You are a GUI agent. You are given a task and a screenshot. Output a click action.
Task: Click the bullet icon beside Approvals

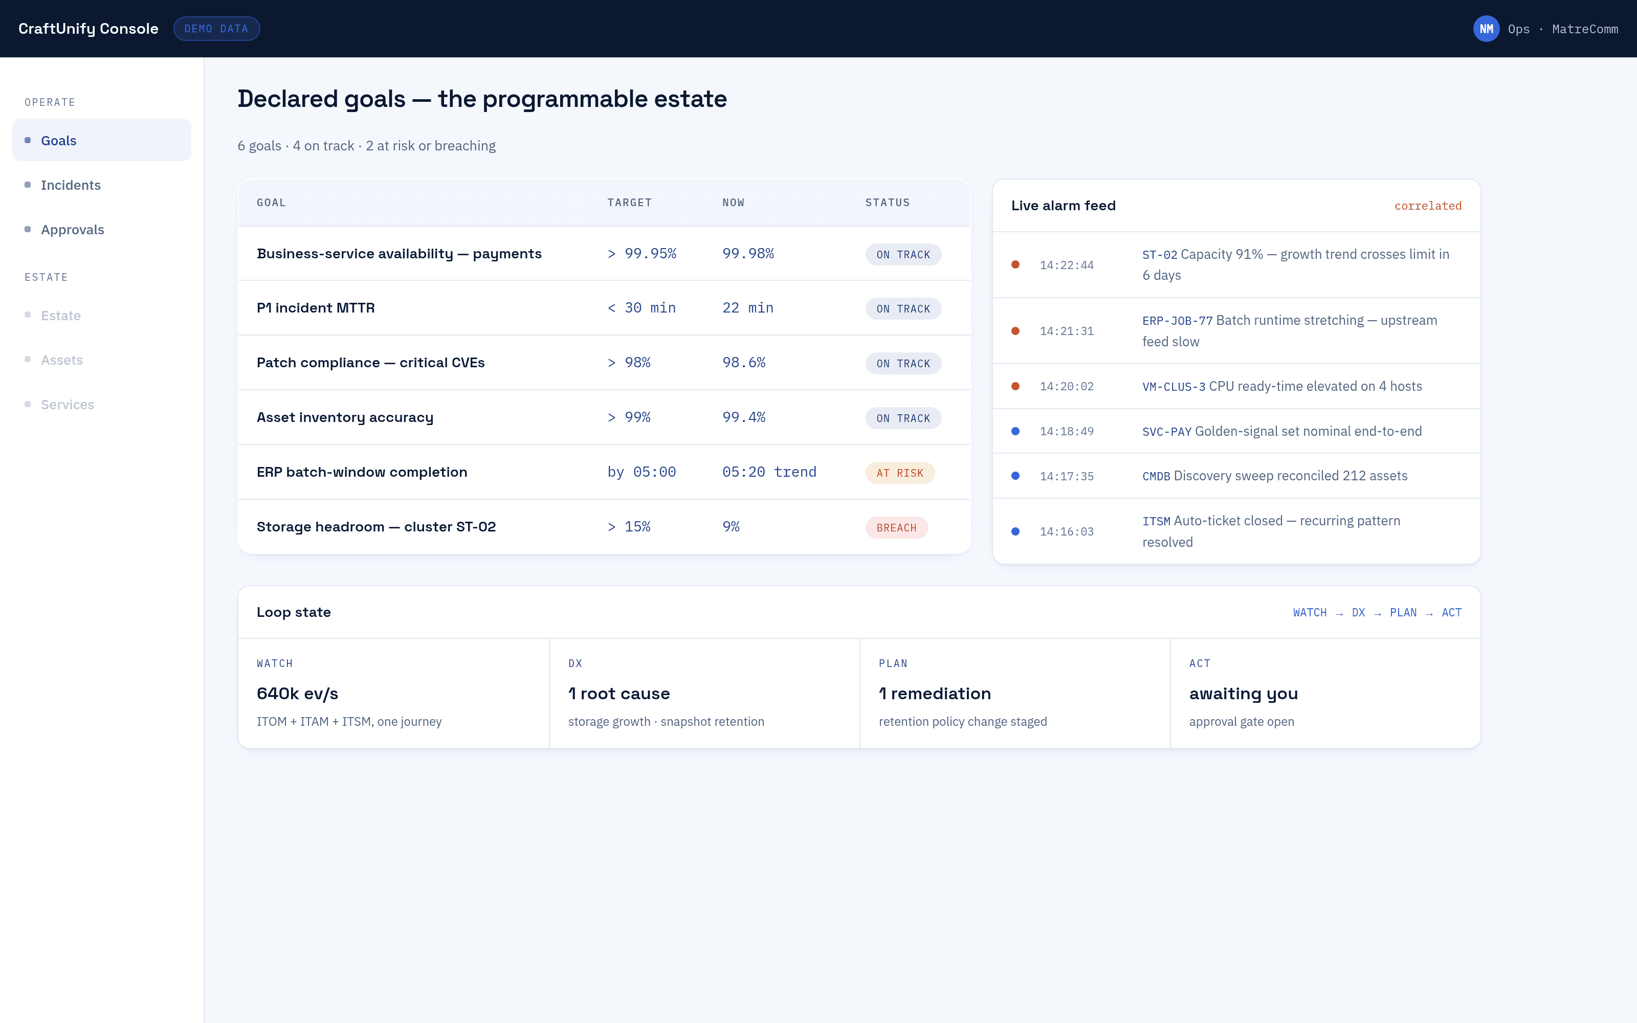coord(28,229)
